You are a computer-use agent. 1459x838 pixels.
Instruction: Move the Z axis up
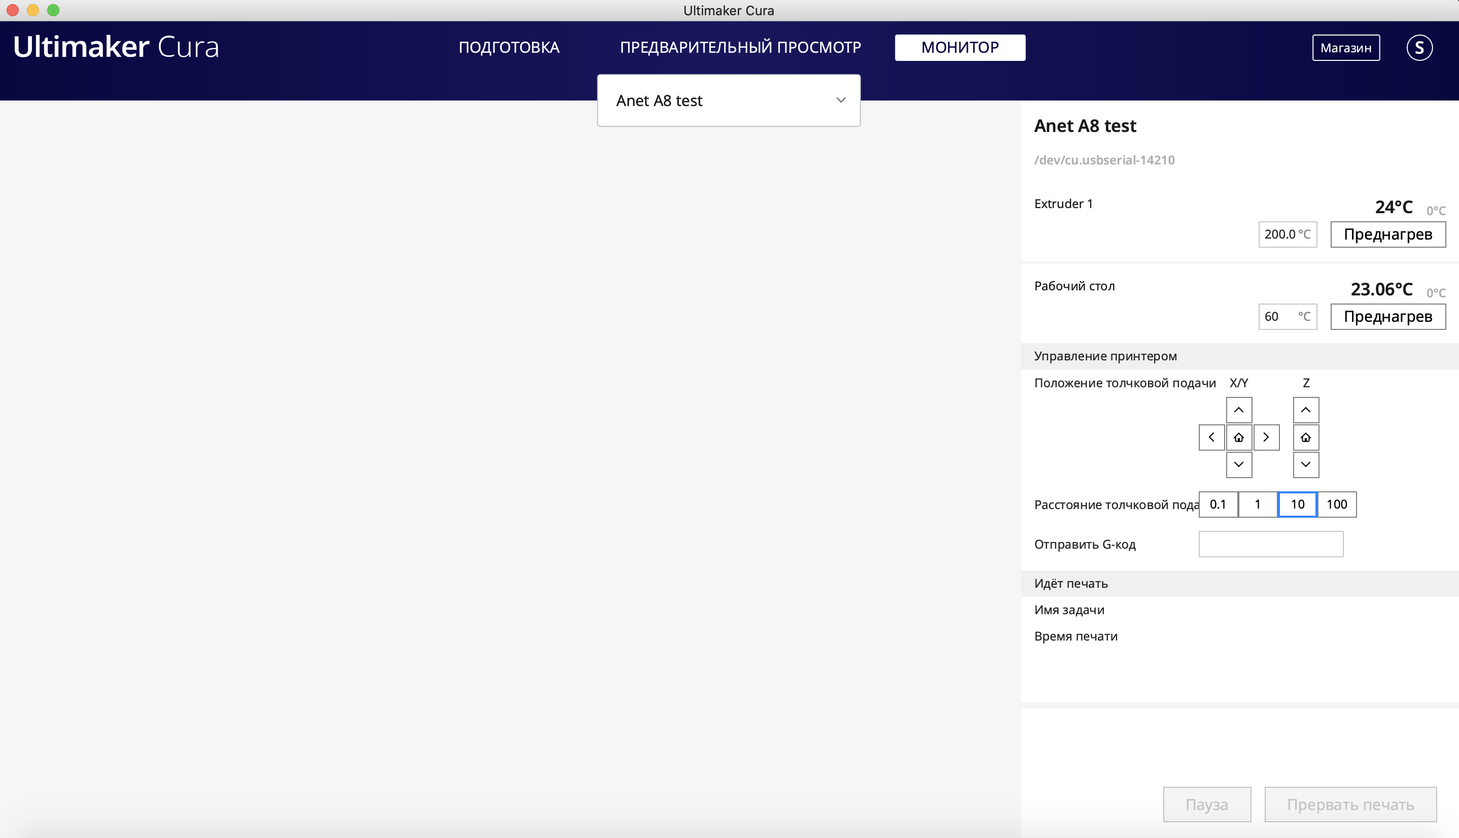1306,410
